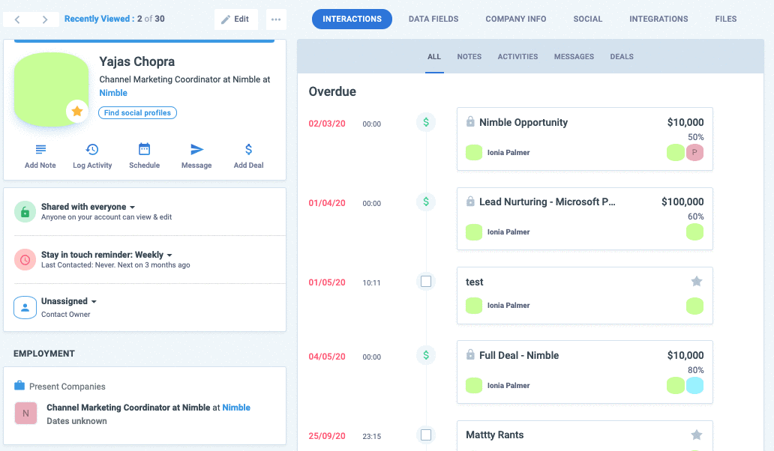Click the Add Note icon
This screenshot has width=774, height=451.
coord(40,150)
